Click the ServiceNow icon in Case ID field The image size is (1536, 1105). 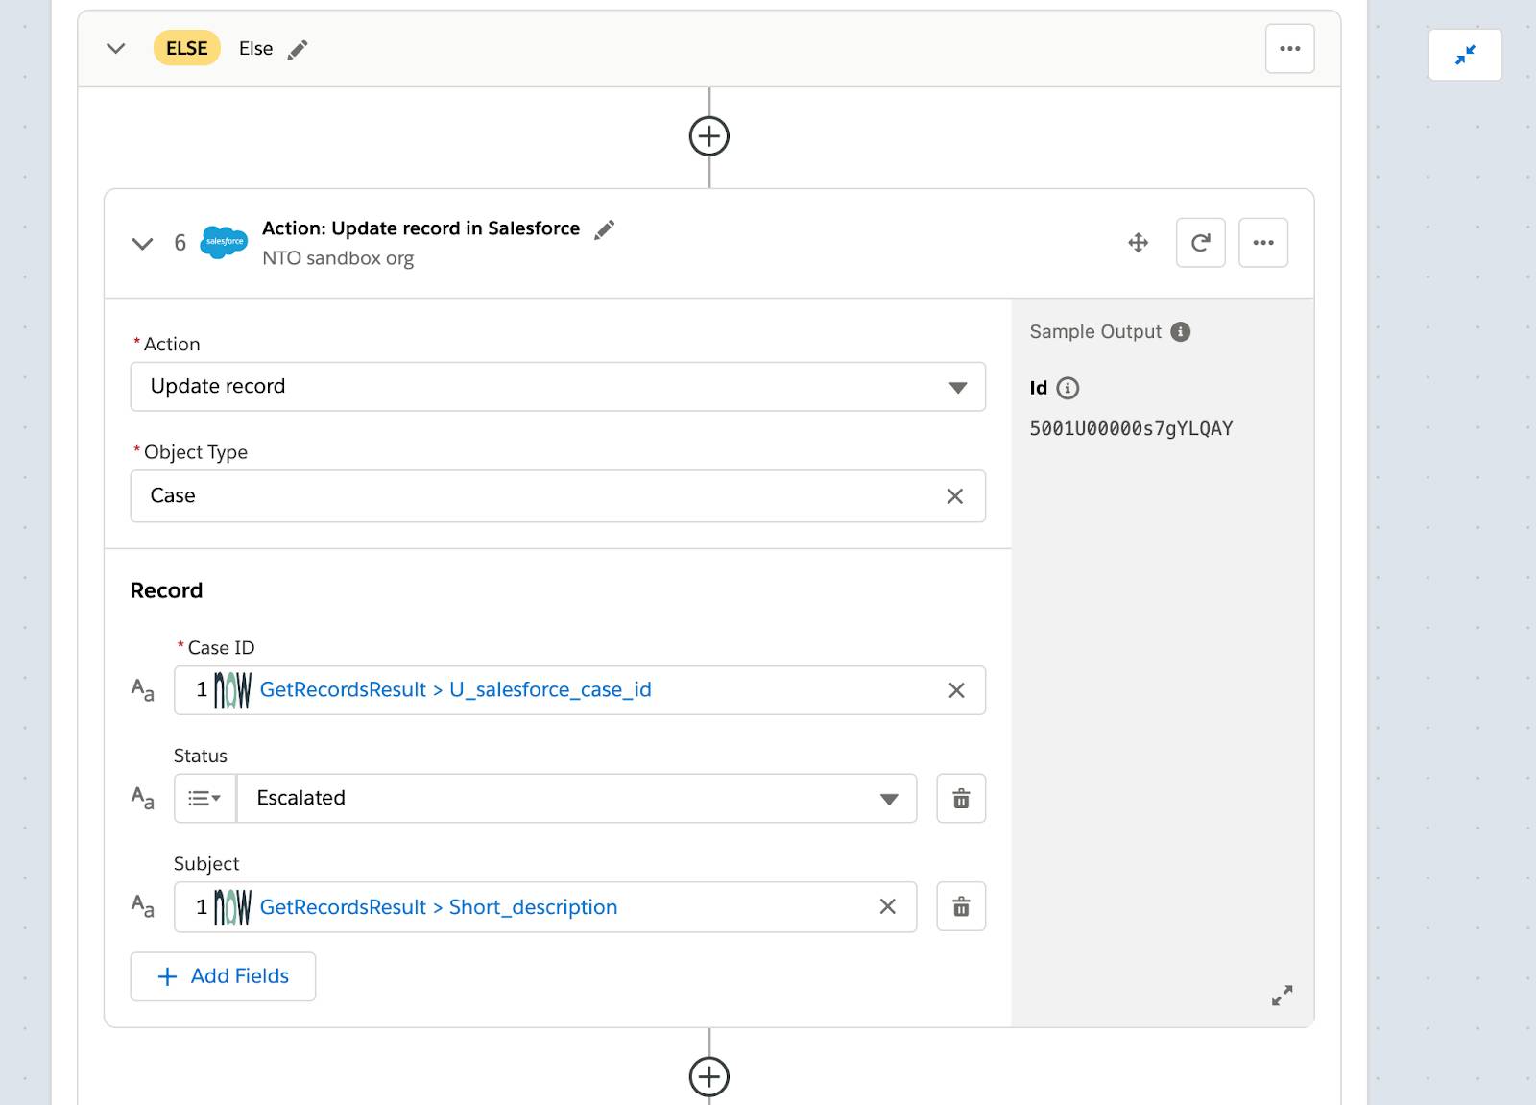[232, 689]
